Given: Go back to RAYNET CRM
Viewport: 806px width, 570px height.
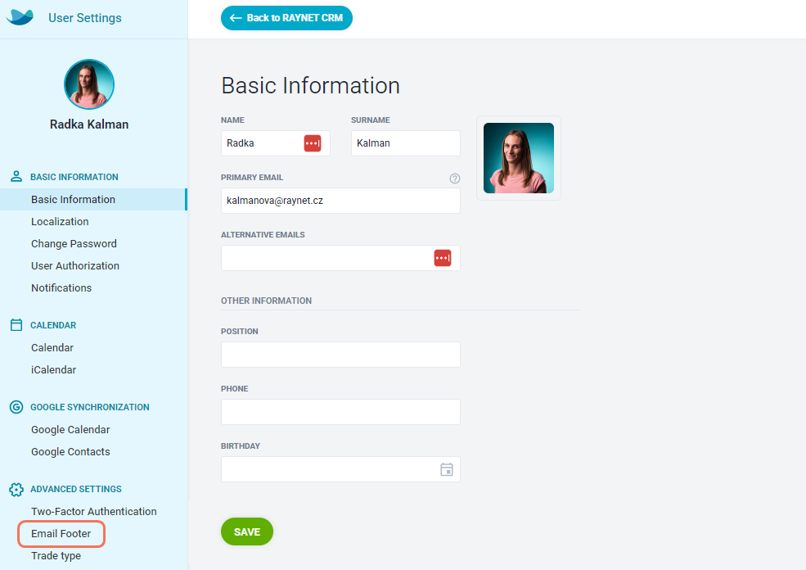Looking at the screenshot, I should click(x=287, y=18).
